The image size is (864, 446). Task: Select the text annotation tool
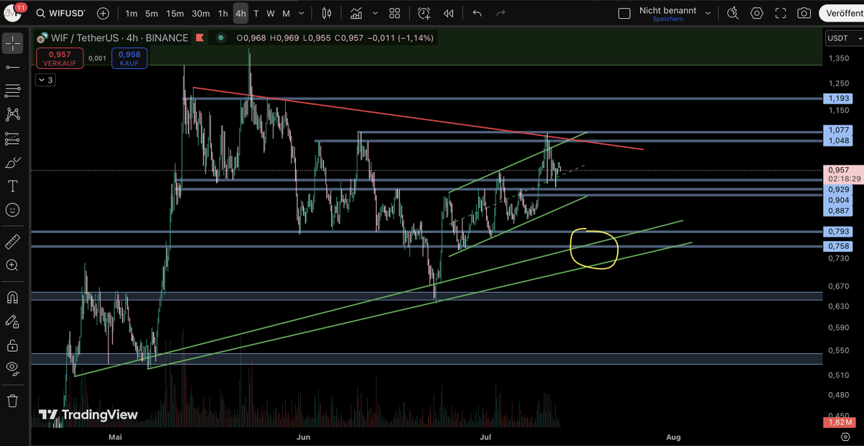tap(12, 186)
